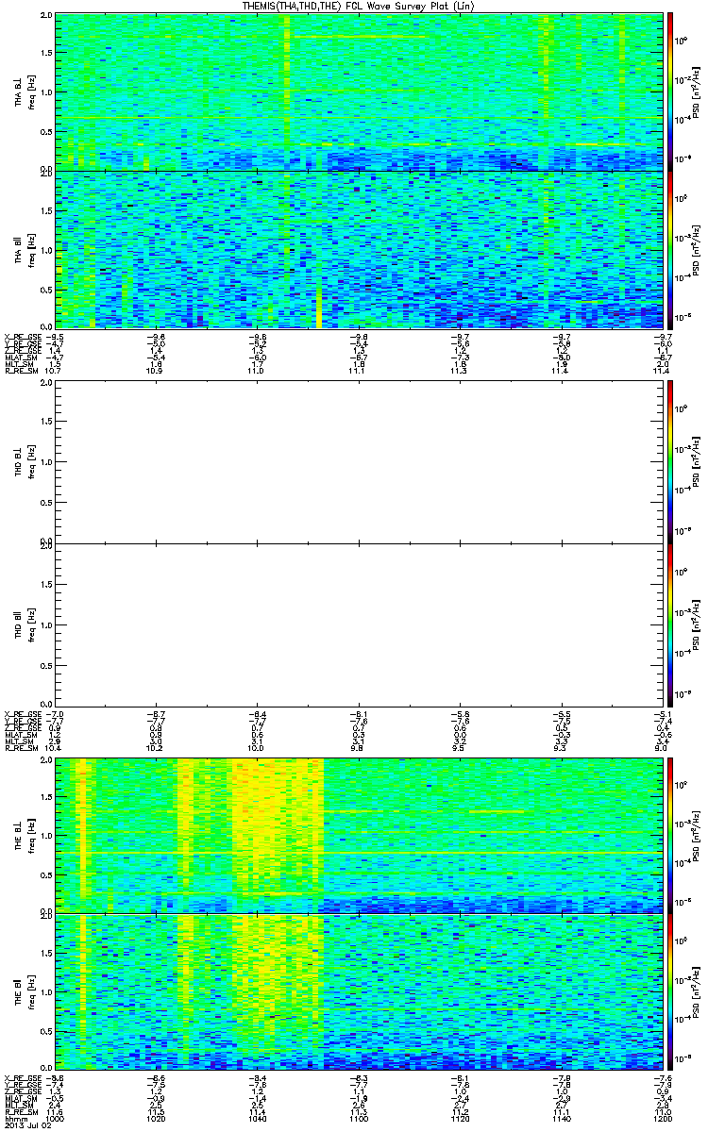Click the empty THD B-perpendicular plot panel
Image resolution: width=708 pixels, height=1132 pixels.
[x=358, y=461]
